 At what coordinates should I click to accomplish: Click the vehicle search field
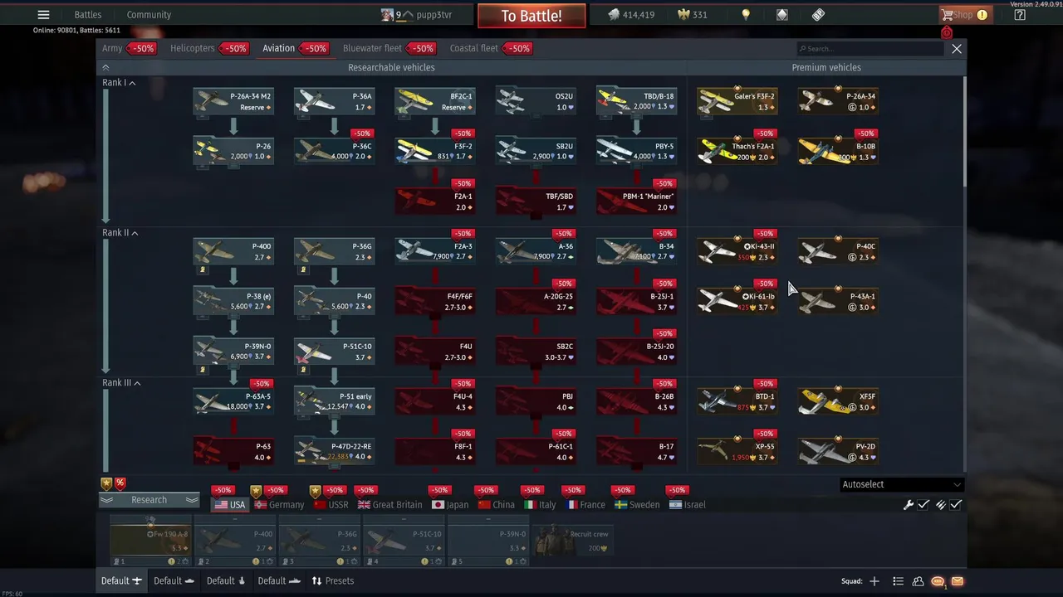coord(870,48)
